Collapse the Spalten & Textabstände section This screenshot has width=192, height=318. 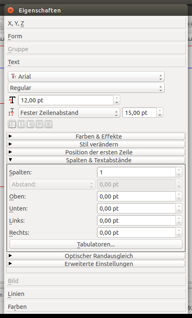[96, 160]
